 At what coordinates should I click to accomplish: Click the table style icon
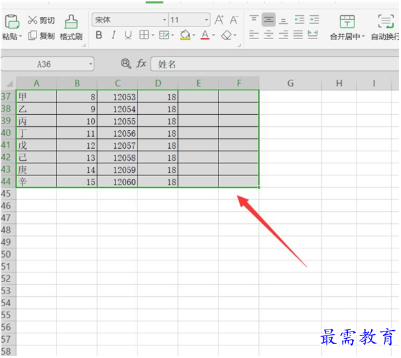(164, 35)
